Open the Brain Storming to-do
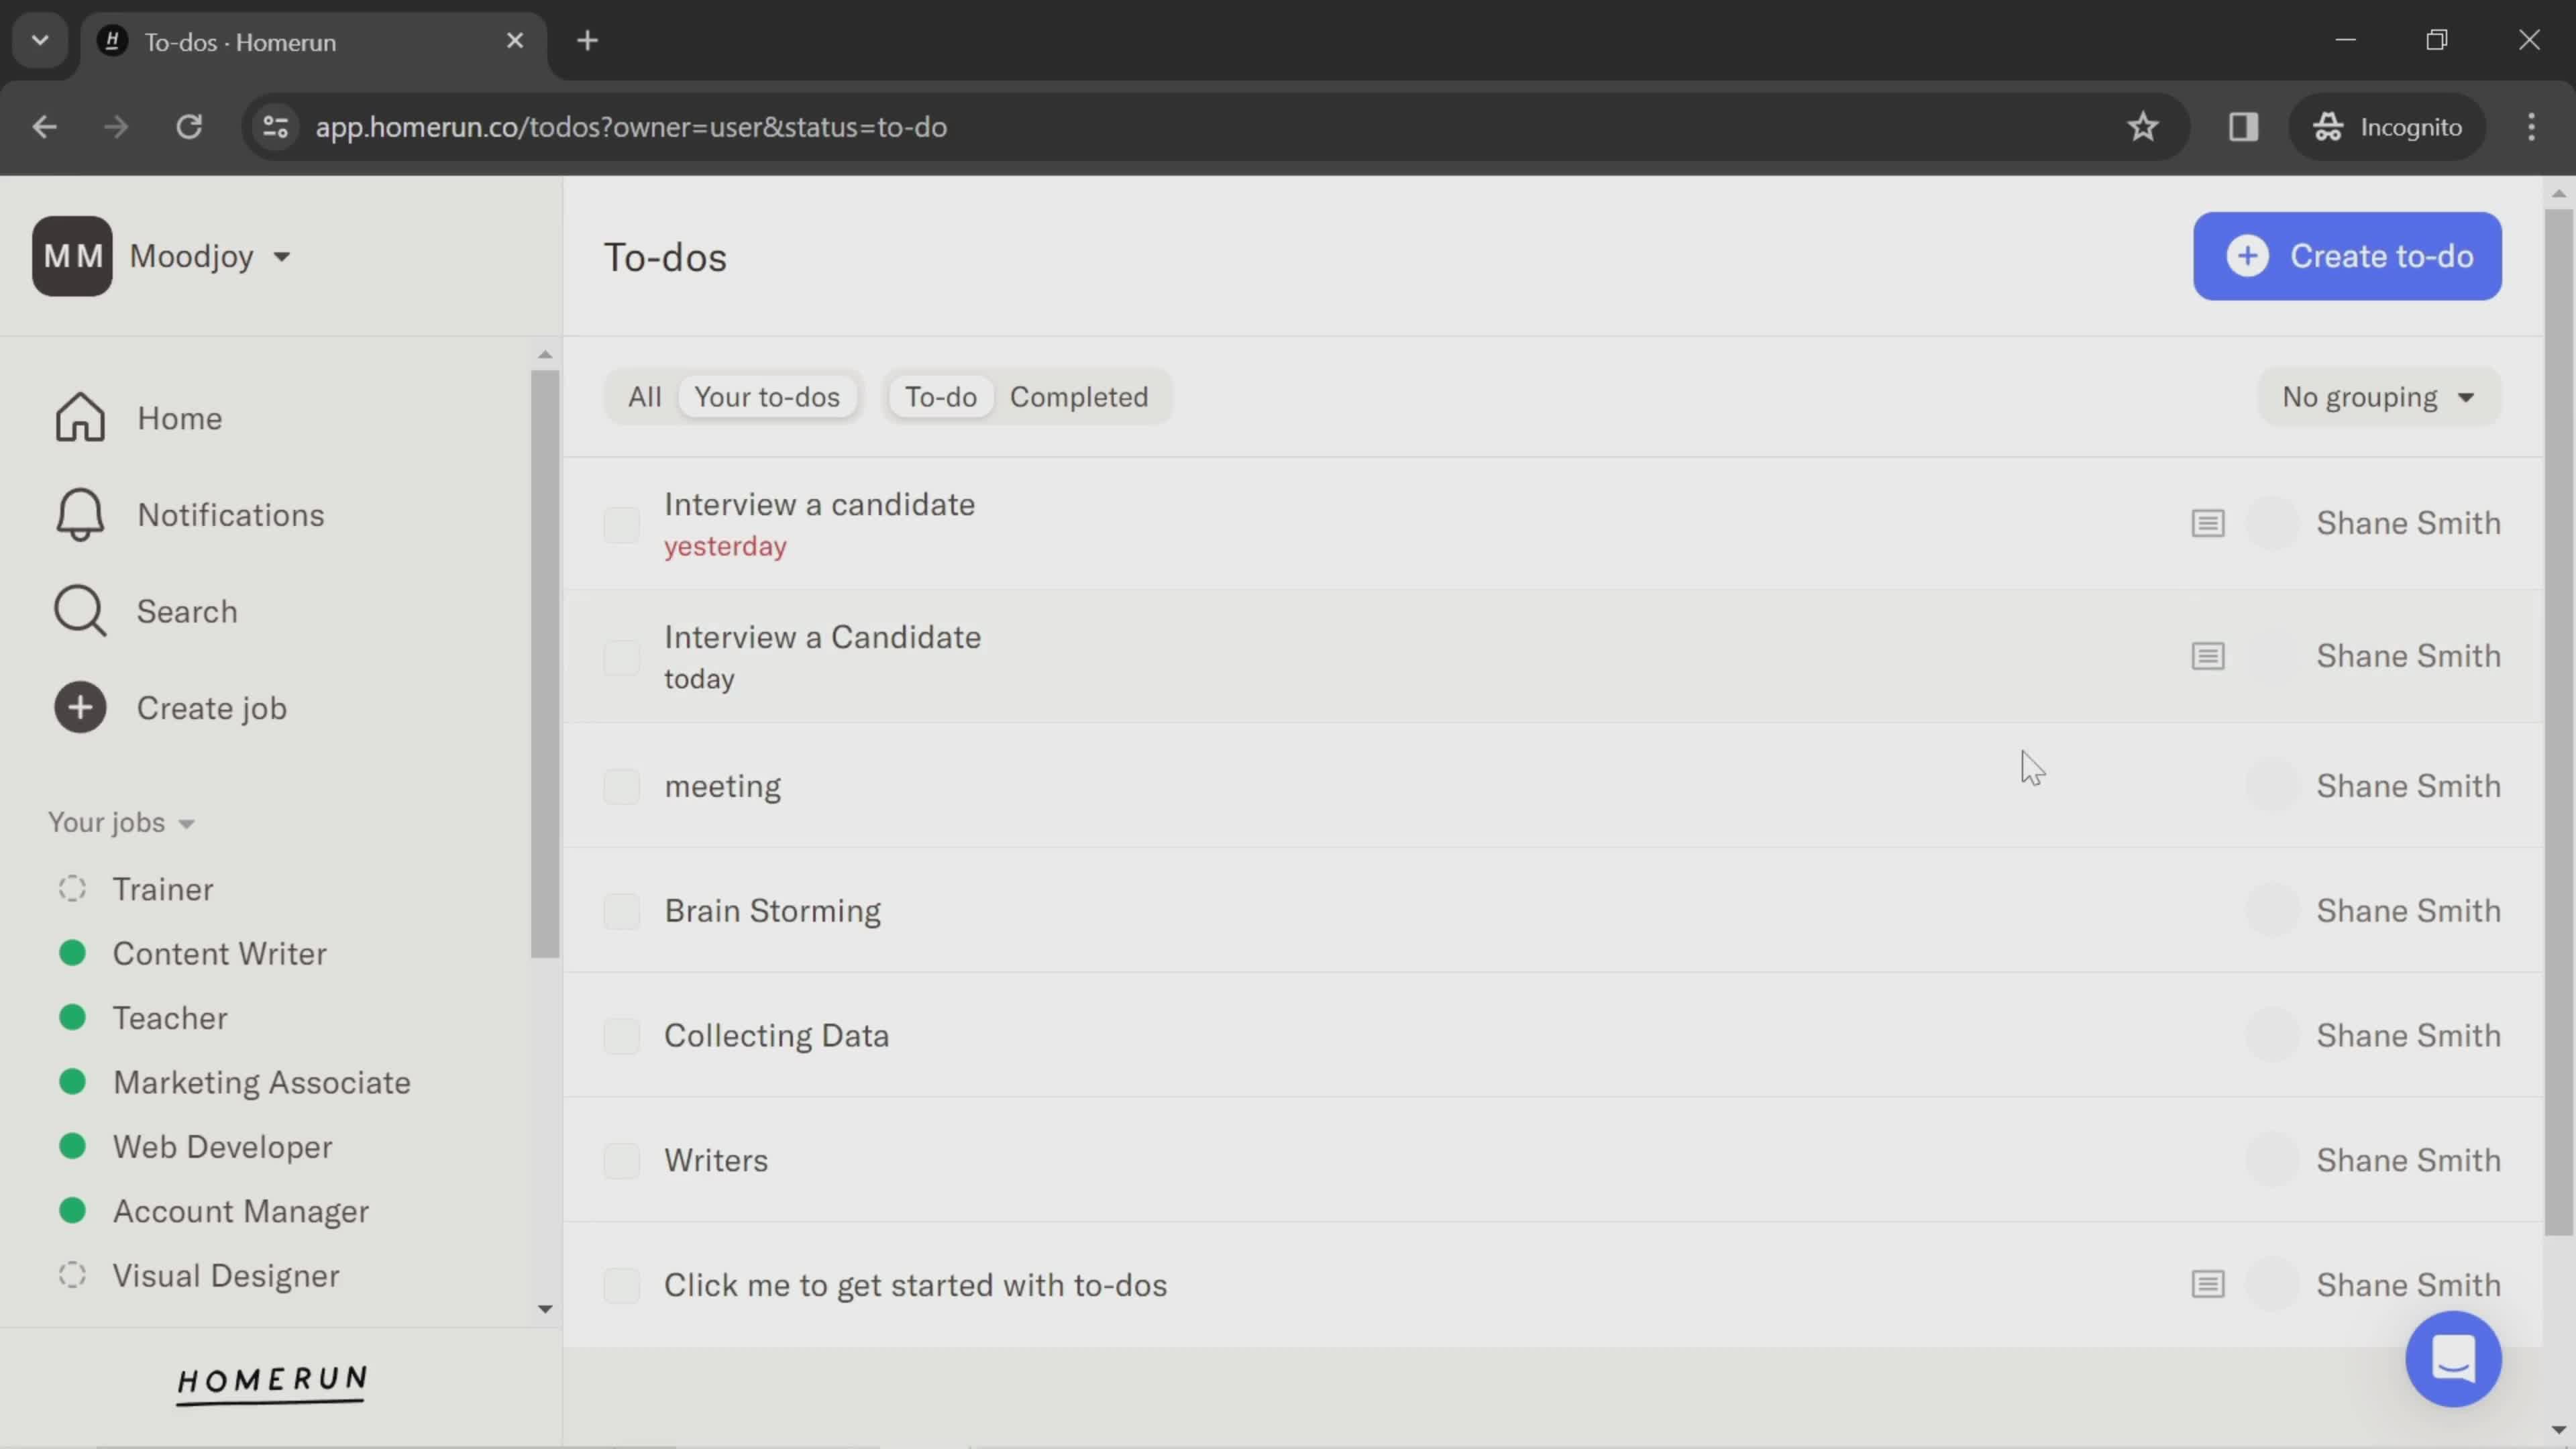The height and width of the screenshot is (1449, 2576). (772, 910)
